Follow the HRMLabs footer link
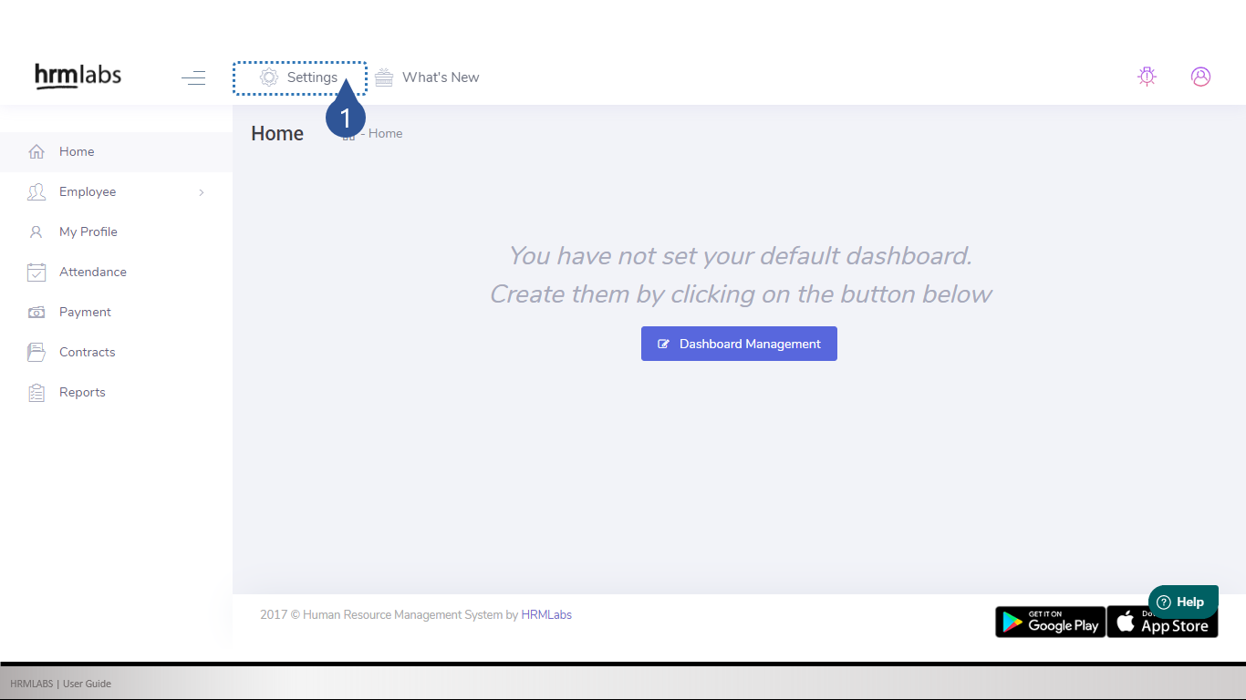The height and width of the screenshot is (700, 1246). (x=546, y=615)
